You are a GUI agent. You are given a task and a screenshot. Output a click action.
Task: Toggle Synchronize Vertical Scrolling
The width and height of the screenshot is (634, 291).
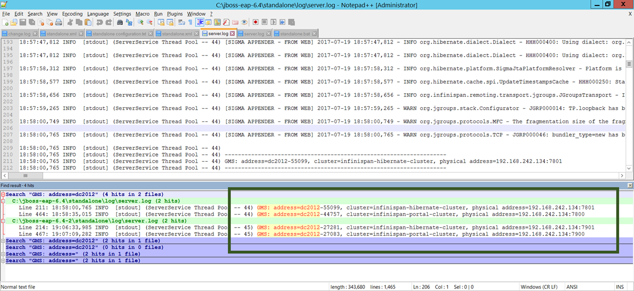coord(161,22)
